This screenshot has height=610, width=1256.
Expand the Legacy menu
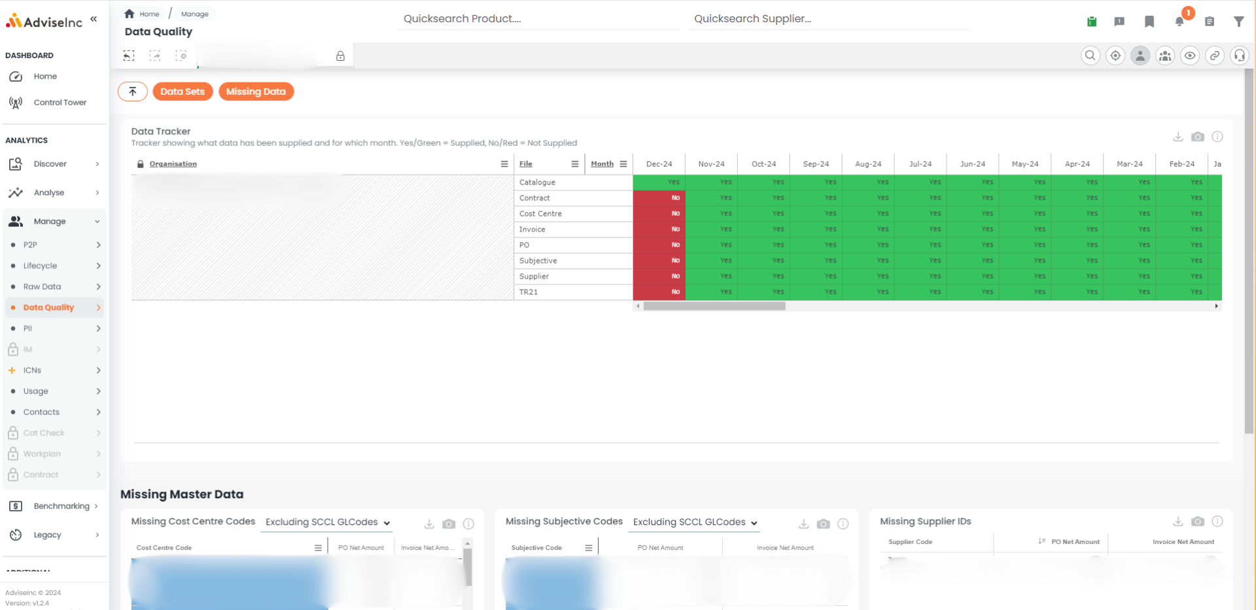(54, 535)
